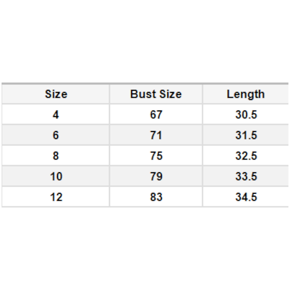Image resolution: width=290 pixels, height=290 pixels.
Task: Select size 12 cell
Action: tap(56, 197)
